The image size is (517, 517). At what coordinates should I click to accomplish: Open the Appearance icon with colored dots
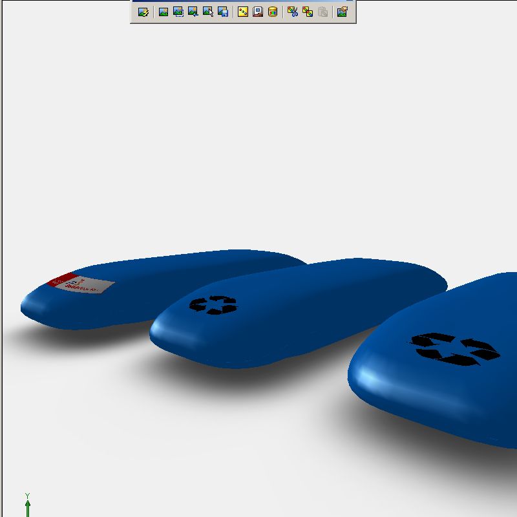click(x=243, y=12)
